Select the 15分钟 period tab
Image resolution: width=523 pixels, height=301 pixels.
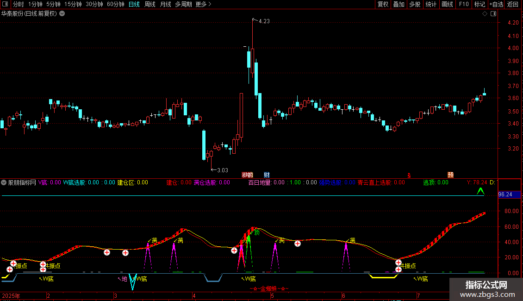point(73,4)
